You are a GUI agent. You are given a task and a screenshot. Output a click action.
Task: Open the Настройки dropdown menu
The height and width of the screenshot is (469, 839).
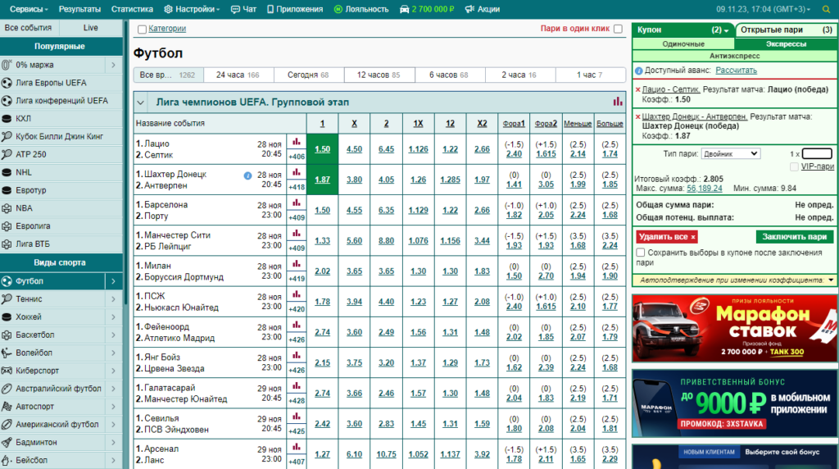pos(192,9)
